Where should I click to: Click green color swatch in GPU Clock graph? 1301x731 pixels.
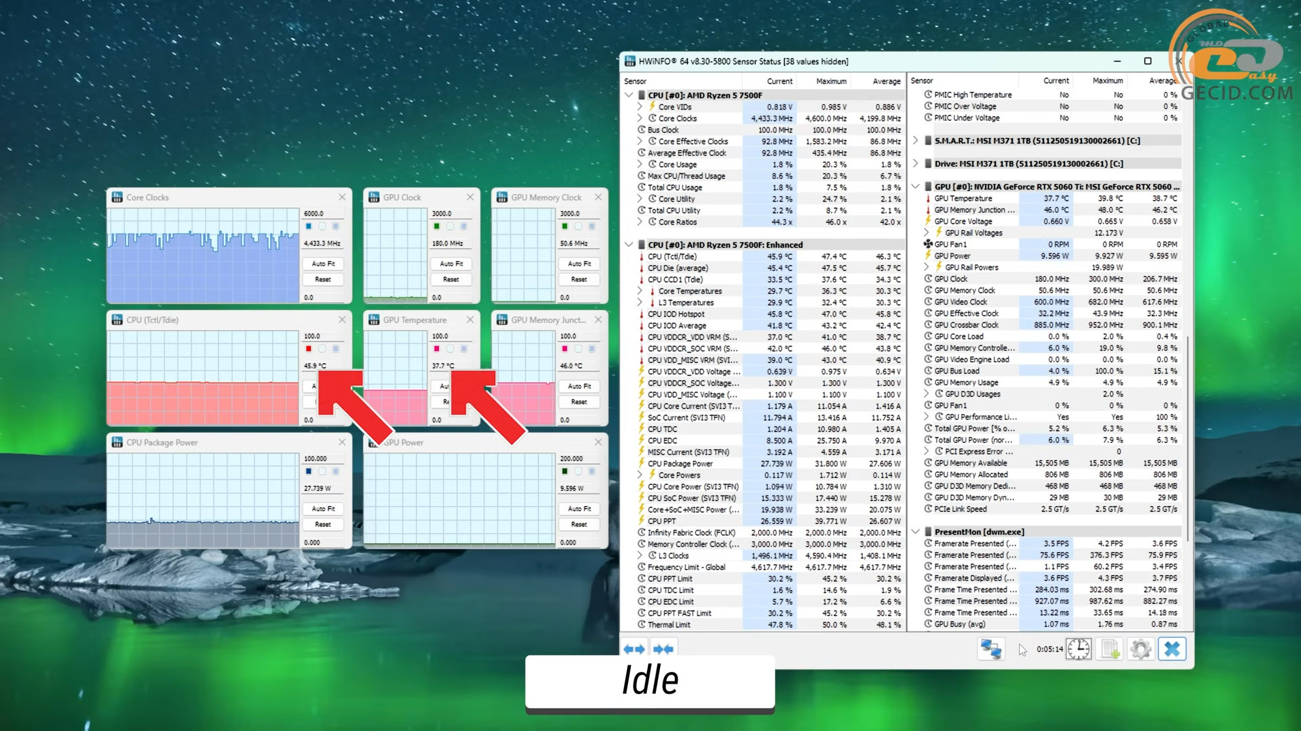[x=436, y=227]
